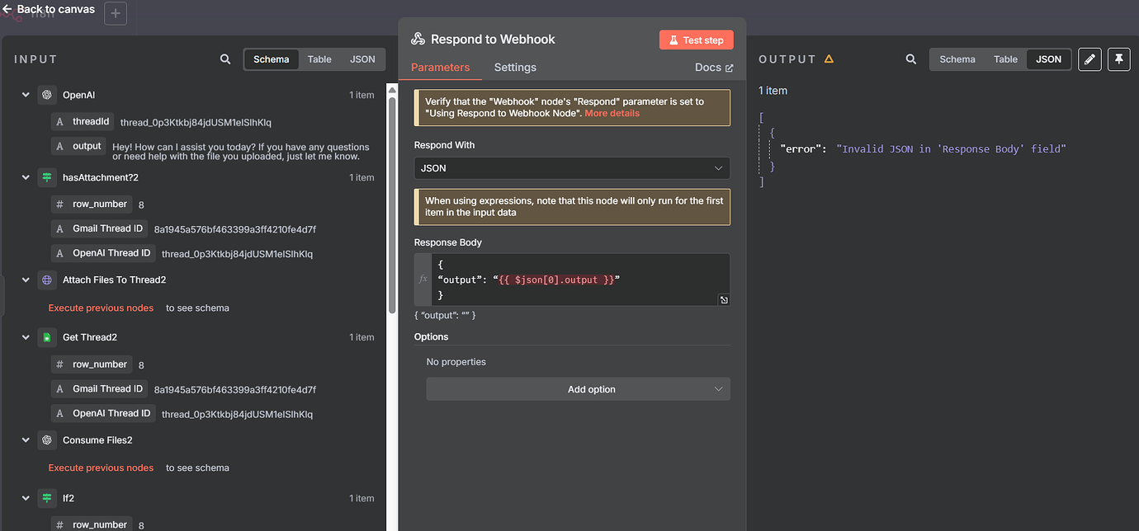Select the Table view in OUTPUT panel
This screenshot has width=1139, height=531.
[1005, 59]
